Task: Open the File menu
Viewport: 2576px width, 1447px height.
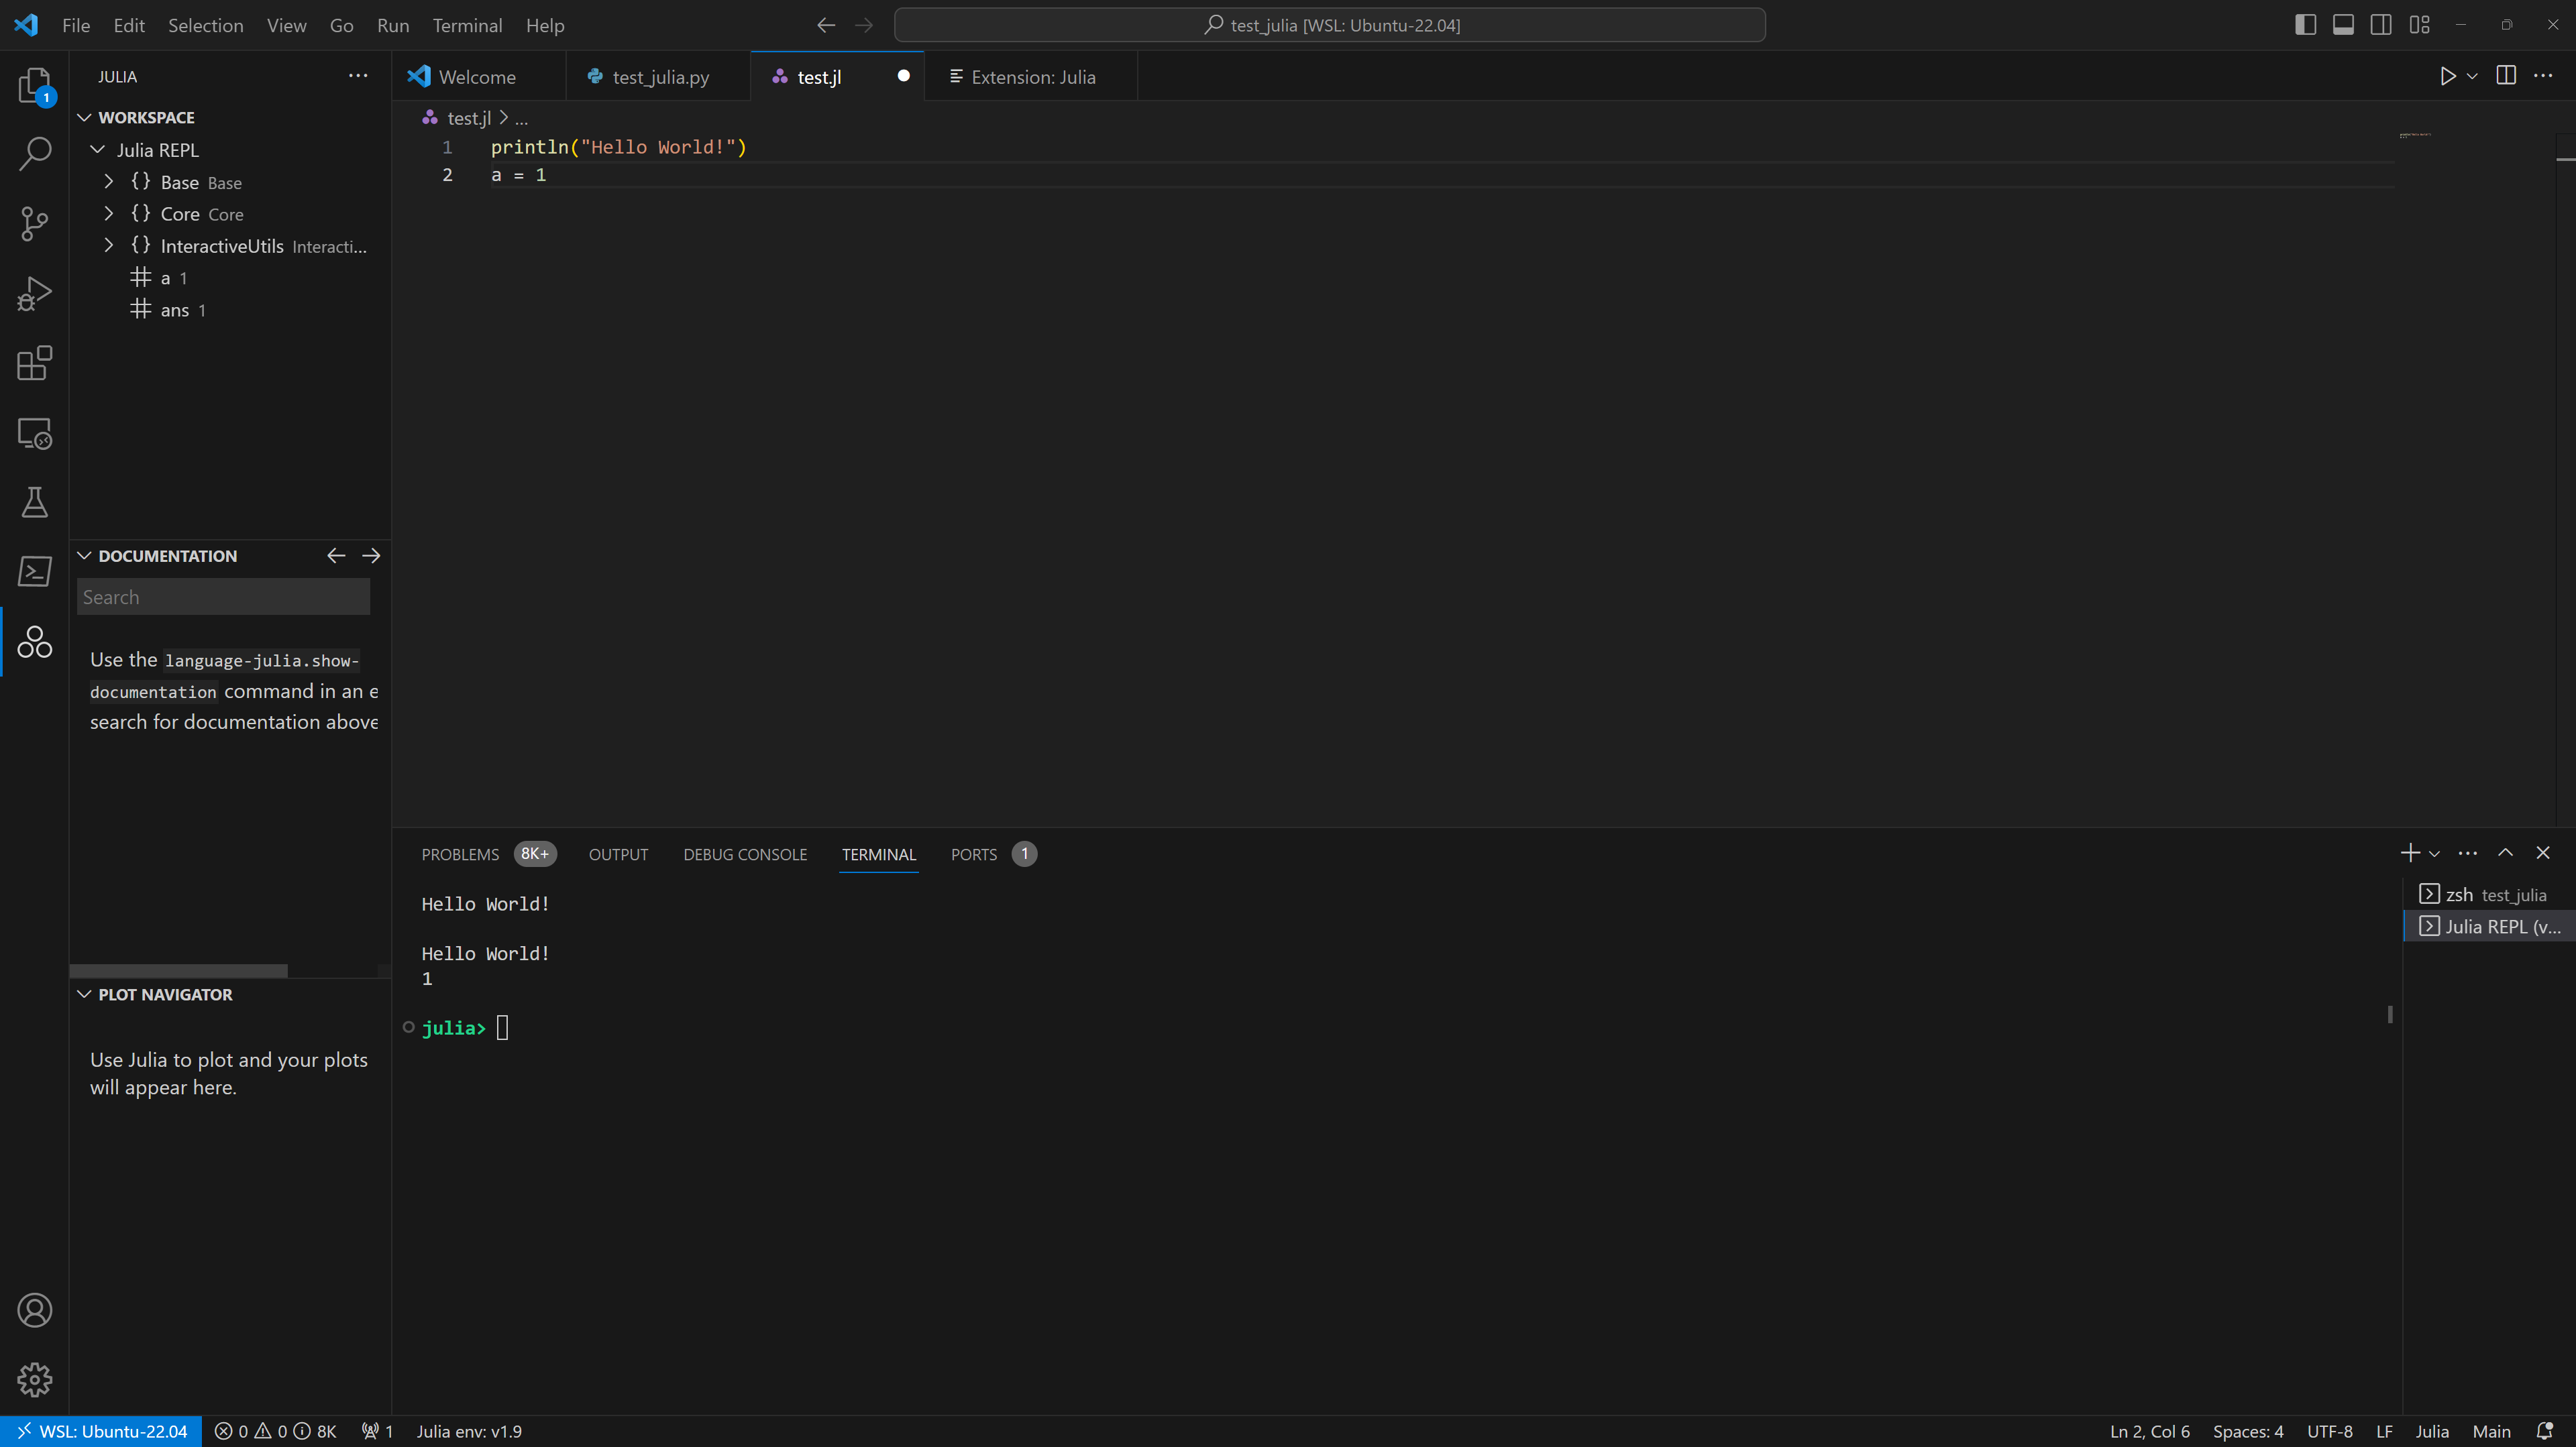Action: coord(76,25)
